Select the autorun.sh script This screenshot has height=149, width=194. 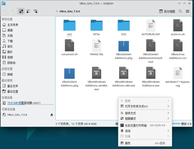[x=178, y=28]
